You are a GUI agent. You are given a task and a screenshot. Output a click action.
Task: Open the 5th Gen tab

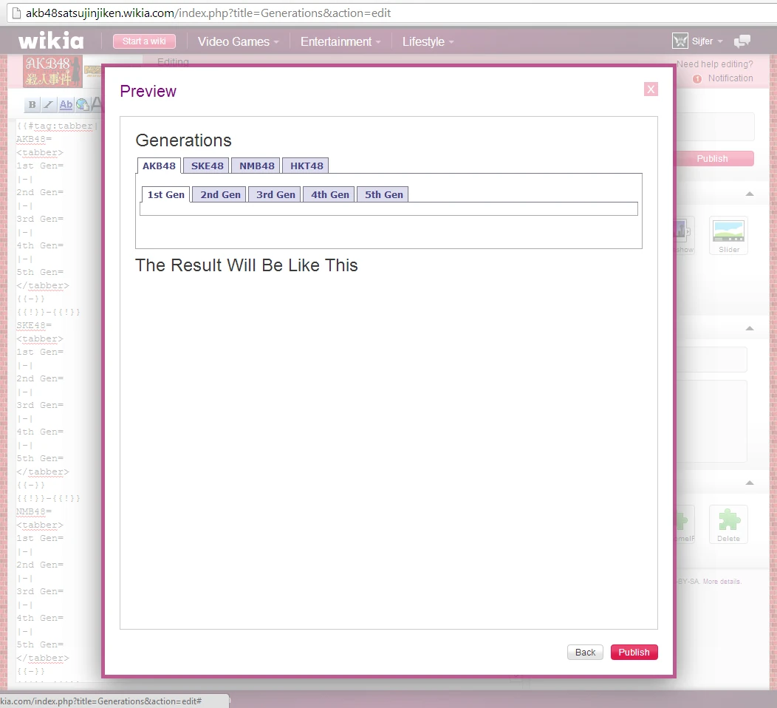(x=383, y=194)
